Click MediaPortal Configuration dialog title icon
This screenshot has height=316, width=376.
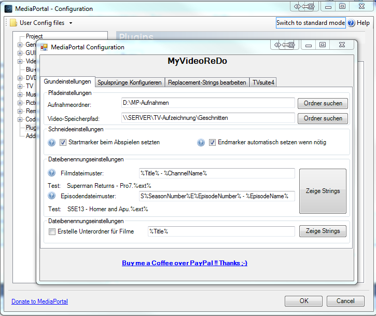tap(44, 47)
